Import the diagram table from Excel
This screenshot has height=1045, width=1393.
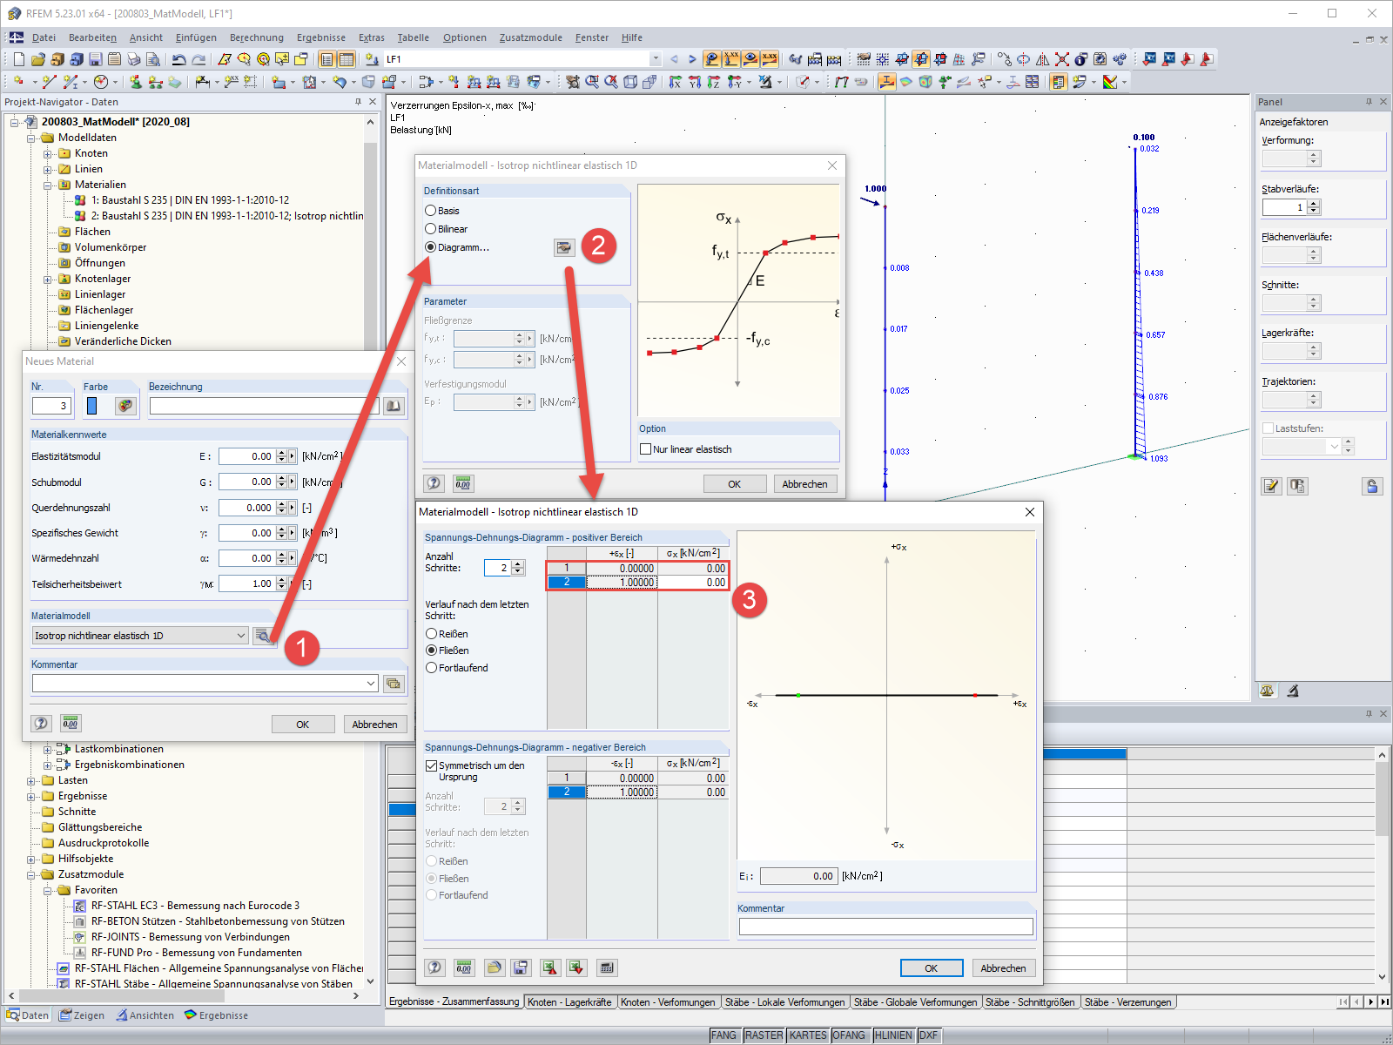575,967
